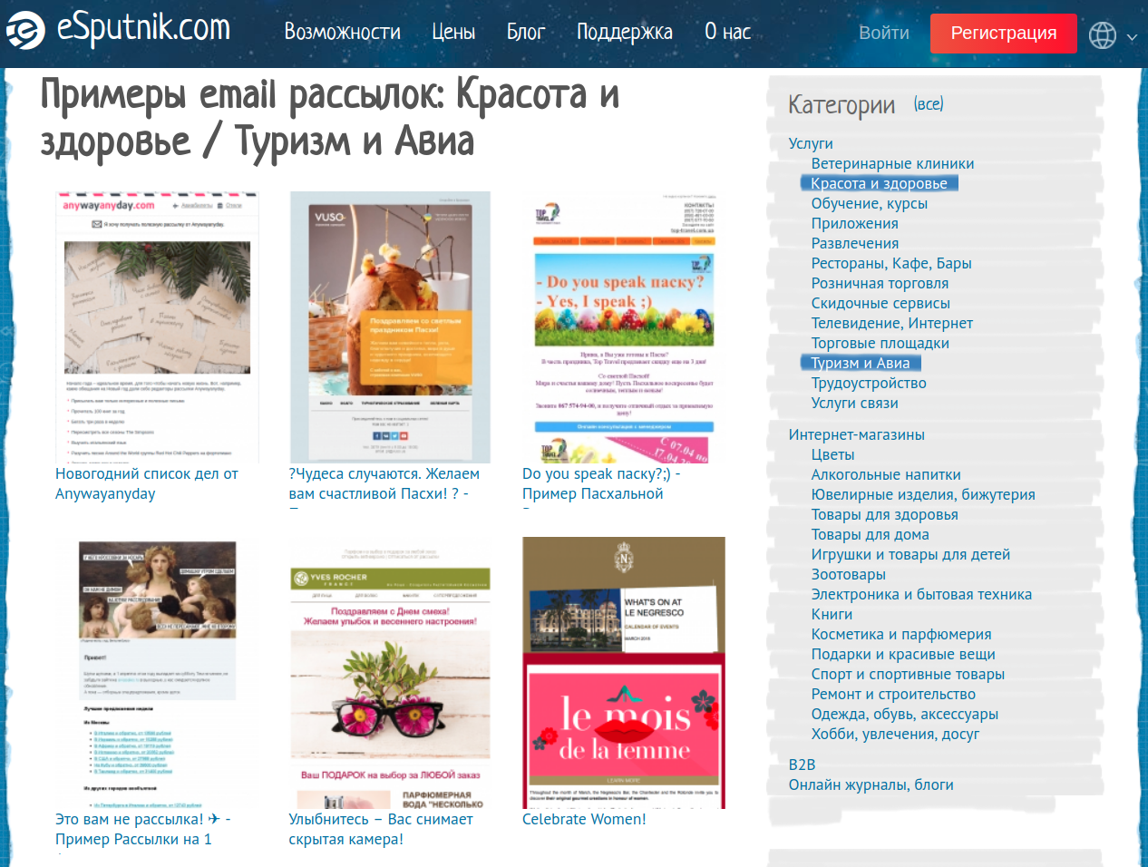Open the Ветеринарные клиники category

pyautogui.click(x=892, y=163)
